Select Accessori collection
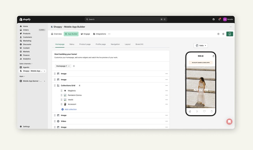The width and height of the screenshot is (253, 150). (72, 104)
